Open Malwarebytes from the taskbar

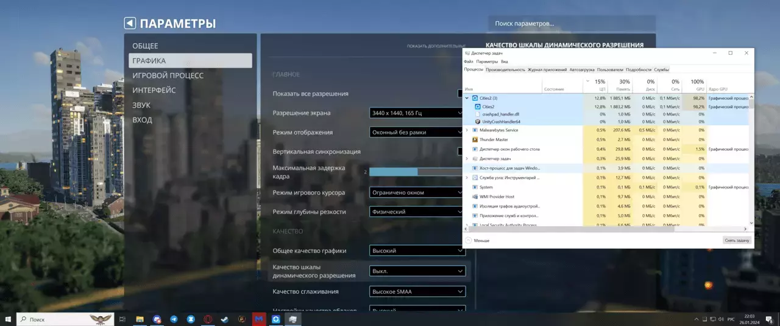pyautogui.click(x=259, y=319)
